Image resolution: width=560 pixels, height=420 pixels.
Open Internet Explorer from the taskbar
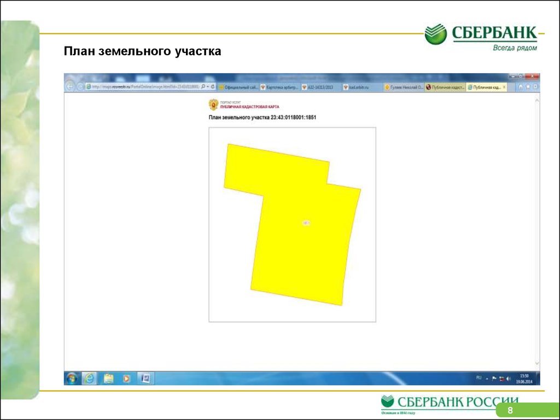(89, 378)
